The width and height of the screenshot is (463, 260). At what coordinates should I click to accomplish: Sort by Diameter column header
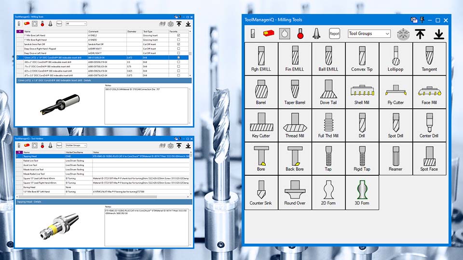135,31
